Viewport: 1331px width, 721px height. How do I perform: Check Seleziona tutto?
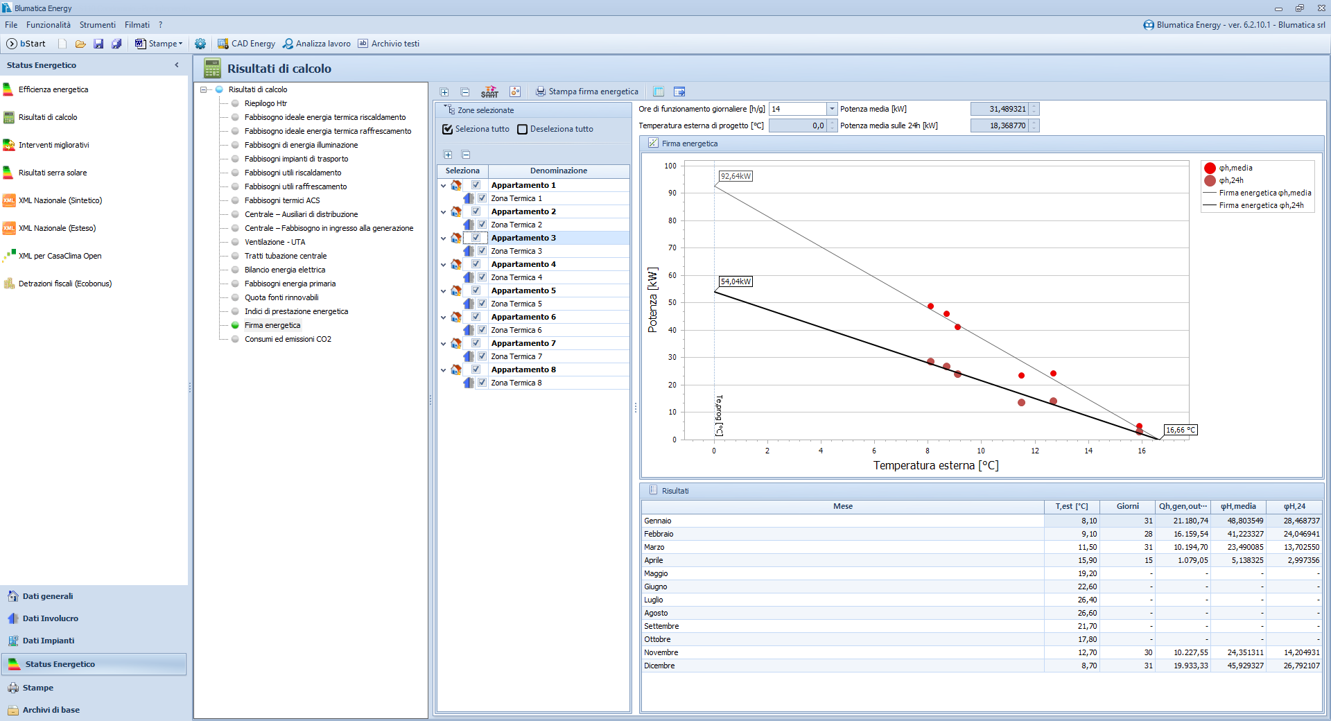pos(448,129)
